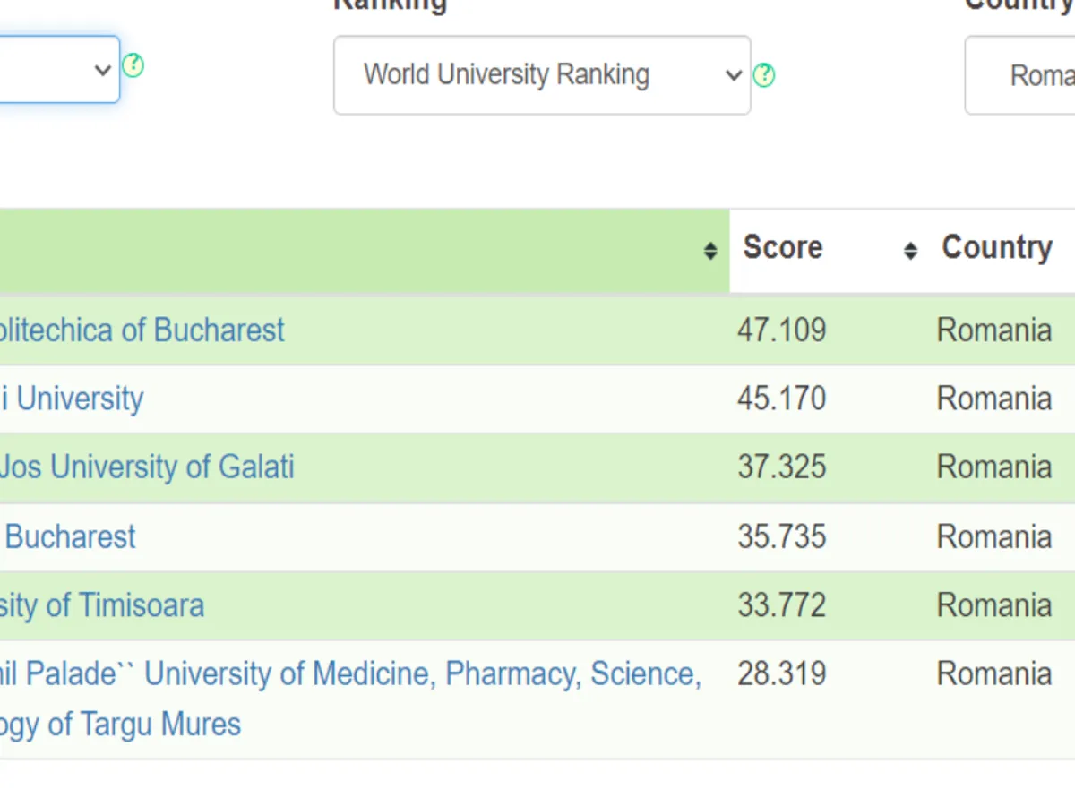
Task: Open the partially visible leftmost dropdown
Action: (x=58, y=70)
